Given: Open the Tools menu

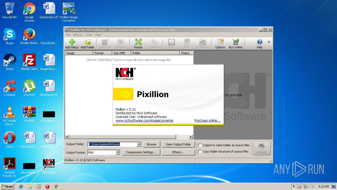Looking at the screenshot, I should pyautogui.click(x=89, y=35).
